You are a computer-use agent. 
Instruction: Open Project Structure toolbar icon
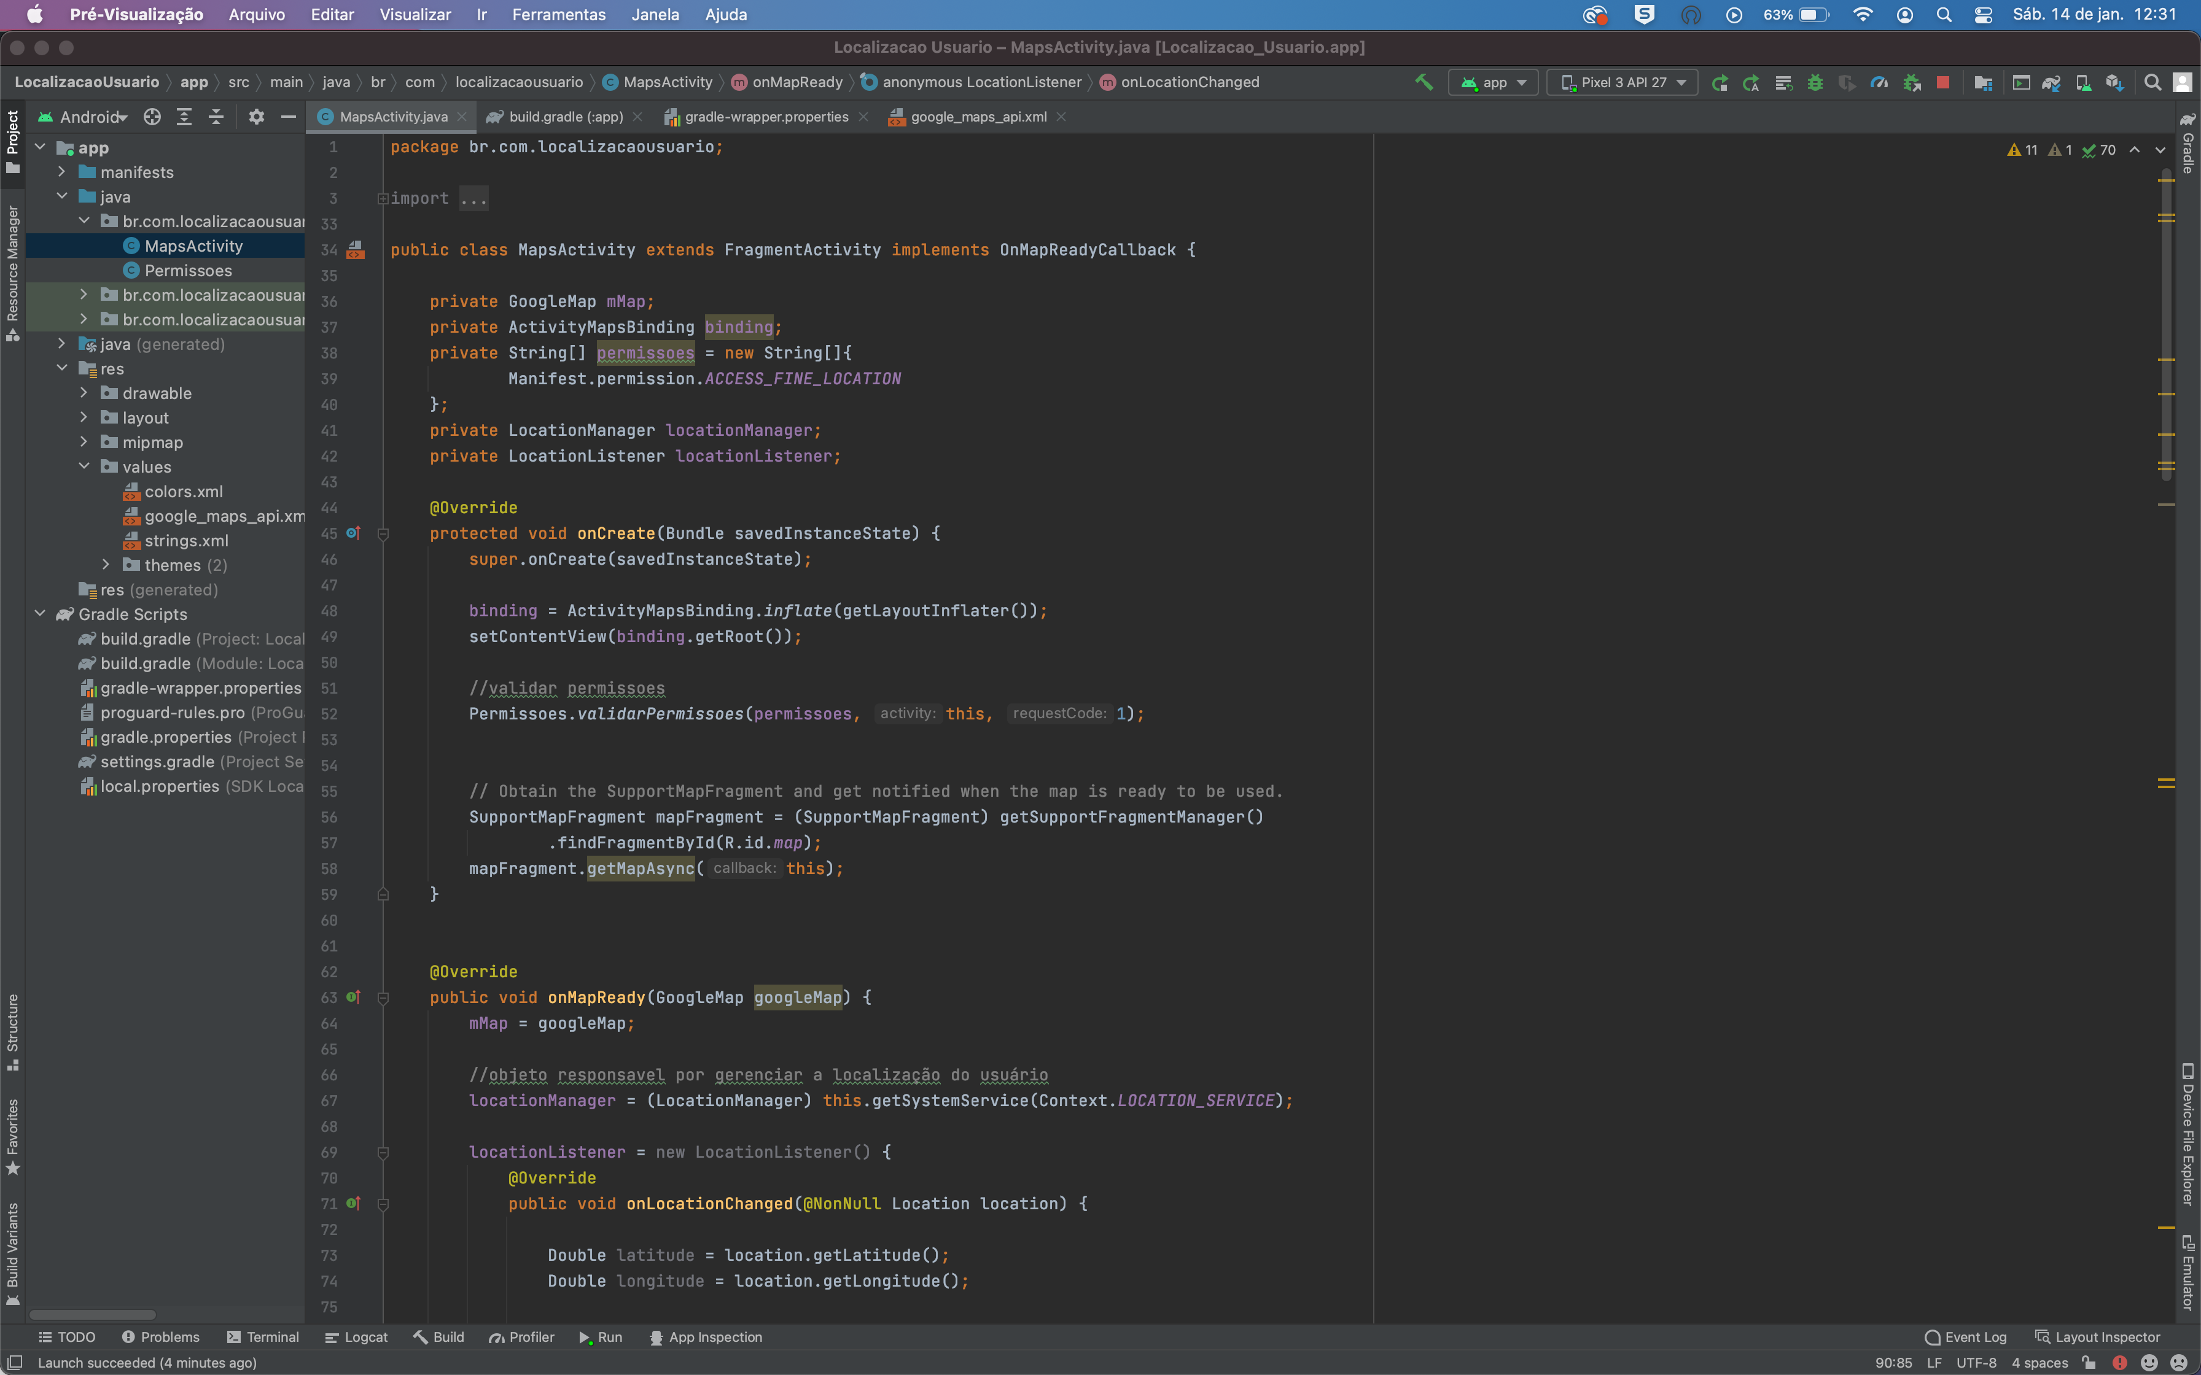coord(1984,83)
